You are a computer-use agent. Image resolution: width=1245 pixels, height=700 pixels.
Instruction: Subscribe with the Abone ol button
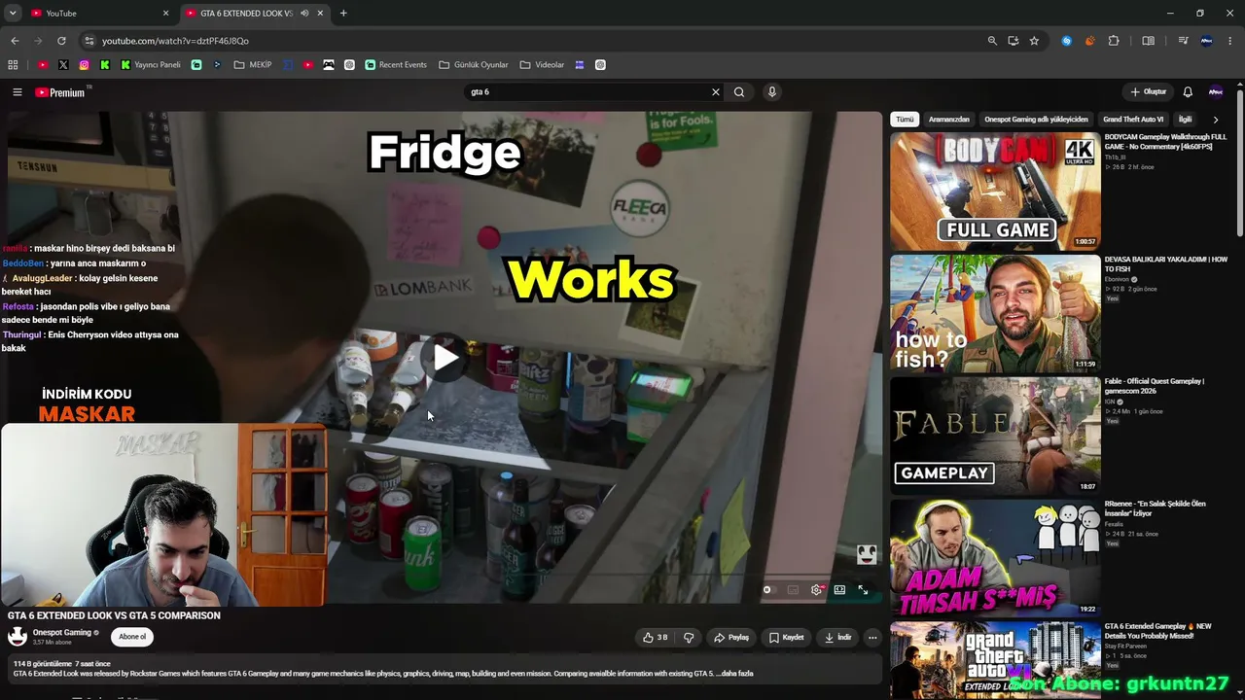pyautogui.click(x=132, y=637)
